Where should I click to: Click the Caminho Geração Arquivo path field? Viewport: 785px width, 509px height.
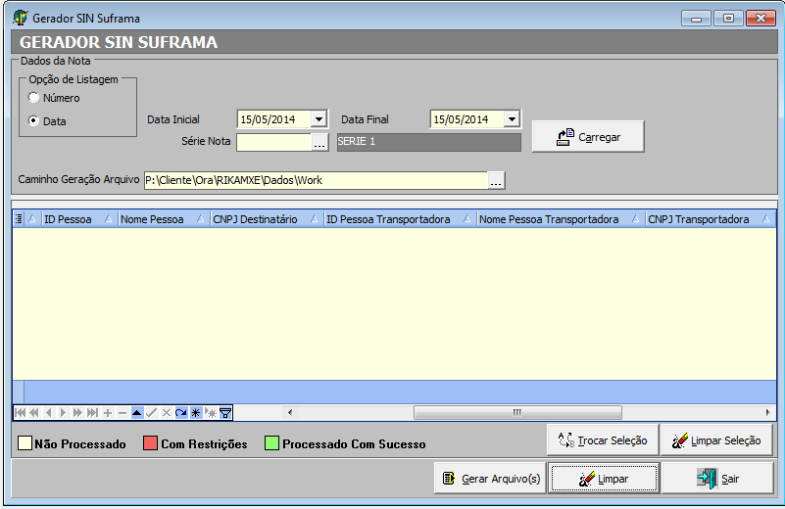tap(314, 180)
